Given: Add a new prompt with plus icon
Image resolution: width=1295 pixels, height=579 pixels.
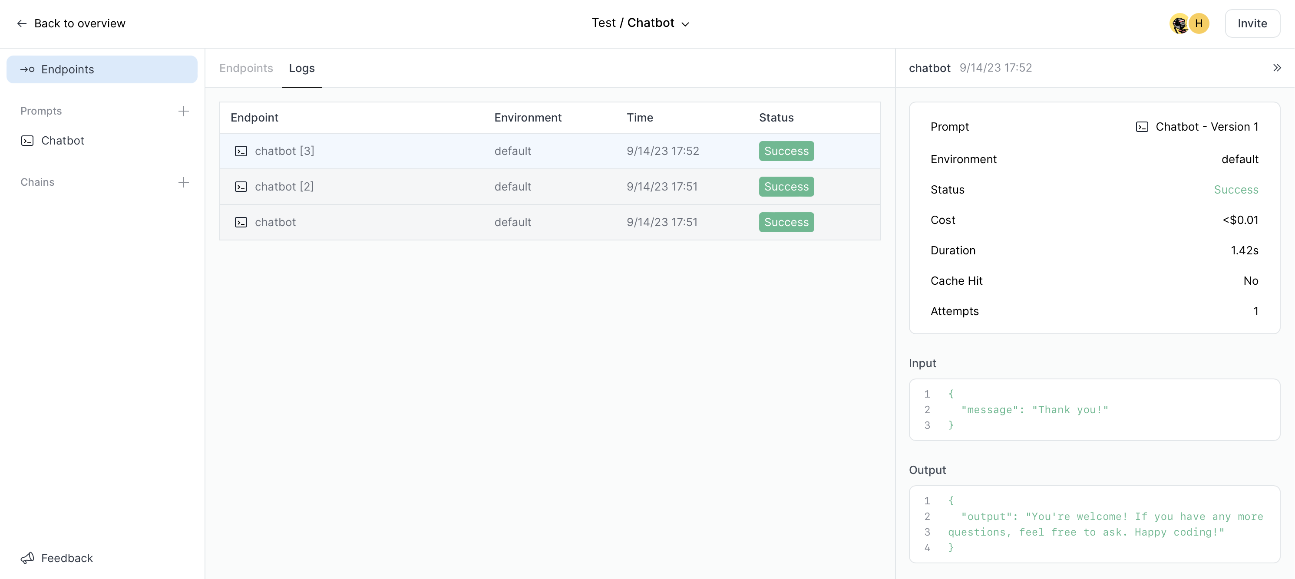Looking at the screenshot, I should [184, 111].
